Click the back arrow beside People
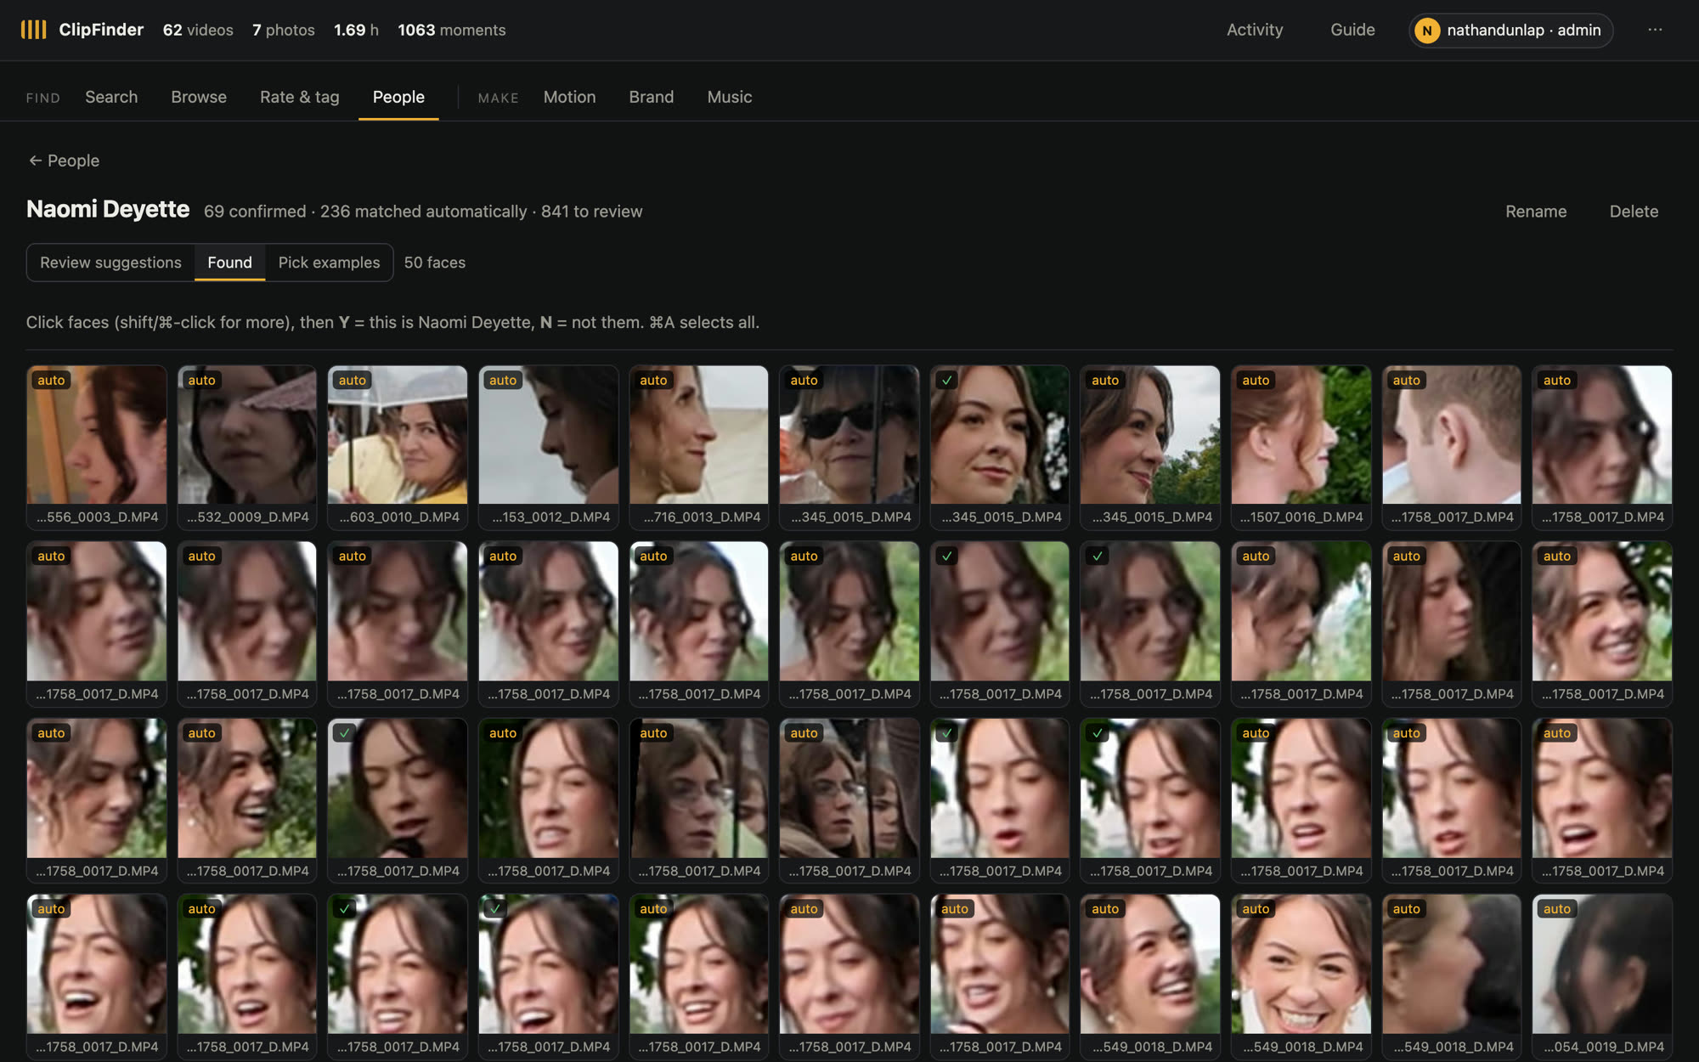The width and height of the screenshot is (1699, 1062). point(35,161)
